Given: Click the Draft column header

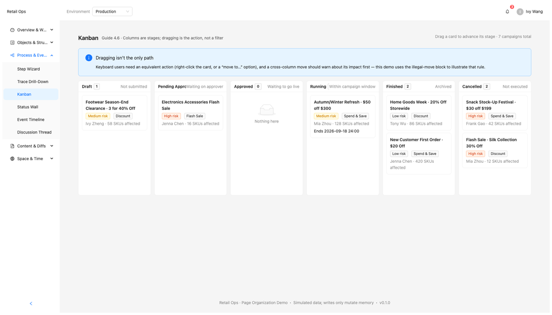Looking at the screenshot, I should [x=114, y=87].
